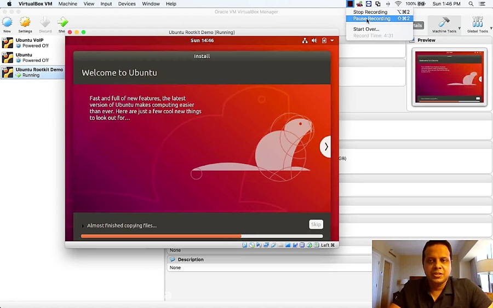Click the New virtual machine toolbar icon
Screen dimensions: 493x308
(7, 22)
